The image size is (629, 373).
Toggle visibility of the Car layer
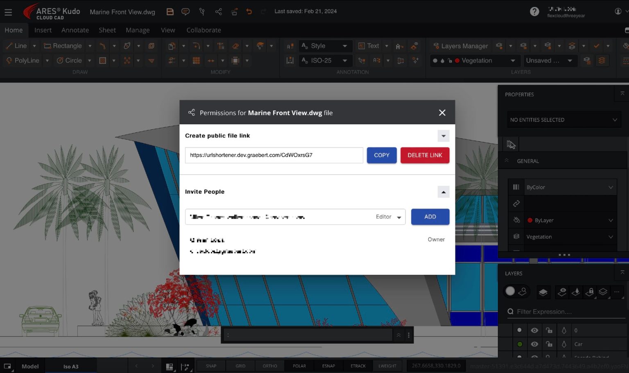(x=534, y=344)
